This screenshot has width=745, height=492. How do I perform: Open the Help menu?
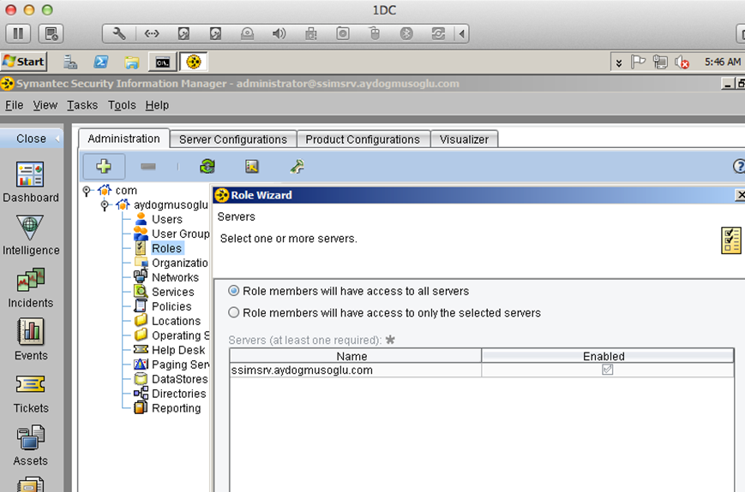pyautogui.click(x=157, y=104)
